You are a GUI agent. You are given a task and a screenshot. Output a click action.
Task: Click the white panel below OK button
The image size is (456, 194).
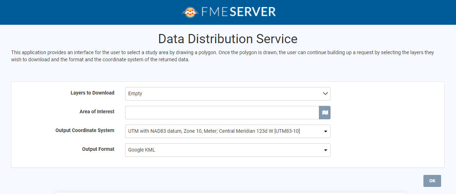(230, 193)
